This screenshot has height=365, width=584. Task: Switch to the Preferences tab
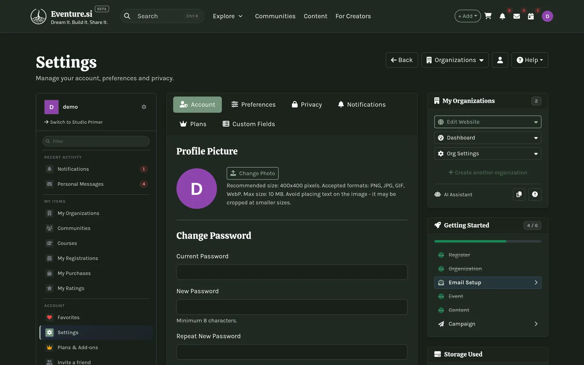point(253,105)
